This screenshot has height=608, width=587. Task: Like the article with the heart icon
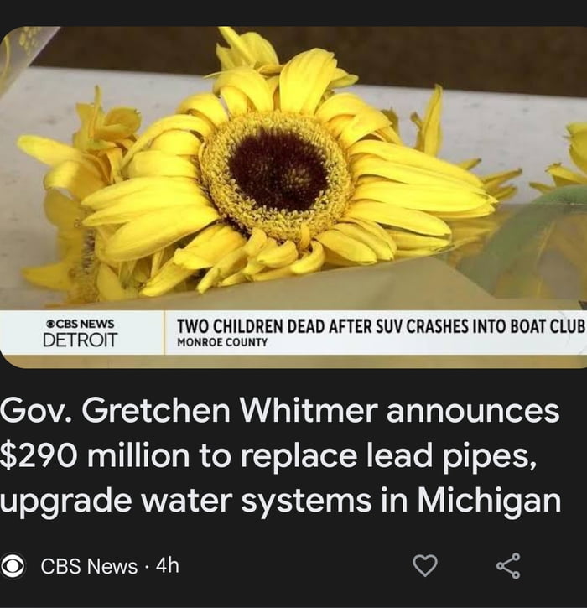pos(425,565)
